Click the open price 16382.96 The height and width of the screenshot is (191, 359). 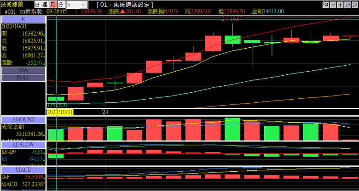point(33,34)
